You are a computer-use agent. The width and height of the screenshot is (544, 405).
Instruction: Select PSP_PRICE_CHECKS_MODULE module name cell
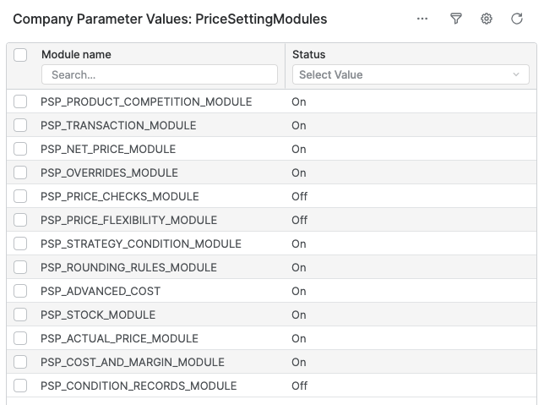pyautogui.click(x=120, y=196)
